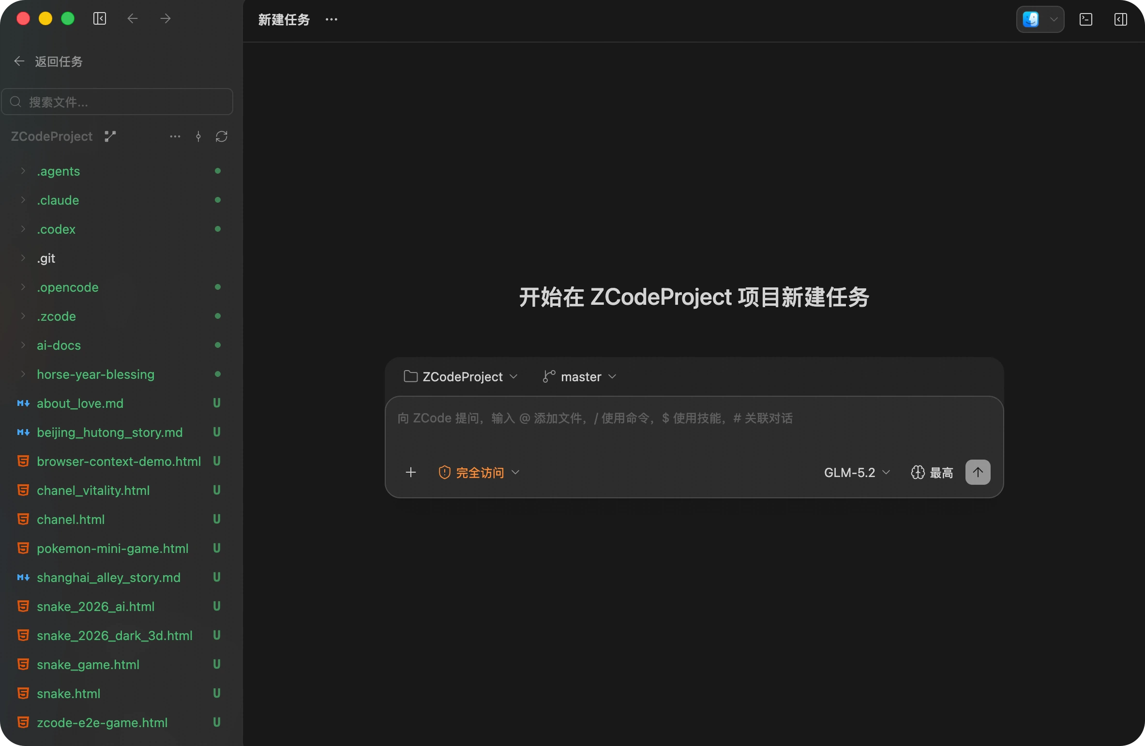1145x746 pixels.
Task: Focus the 搜索文件 search field
Action: click(x=117, y=102)
